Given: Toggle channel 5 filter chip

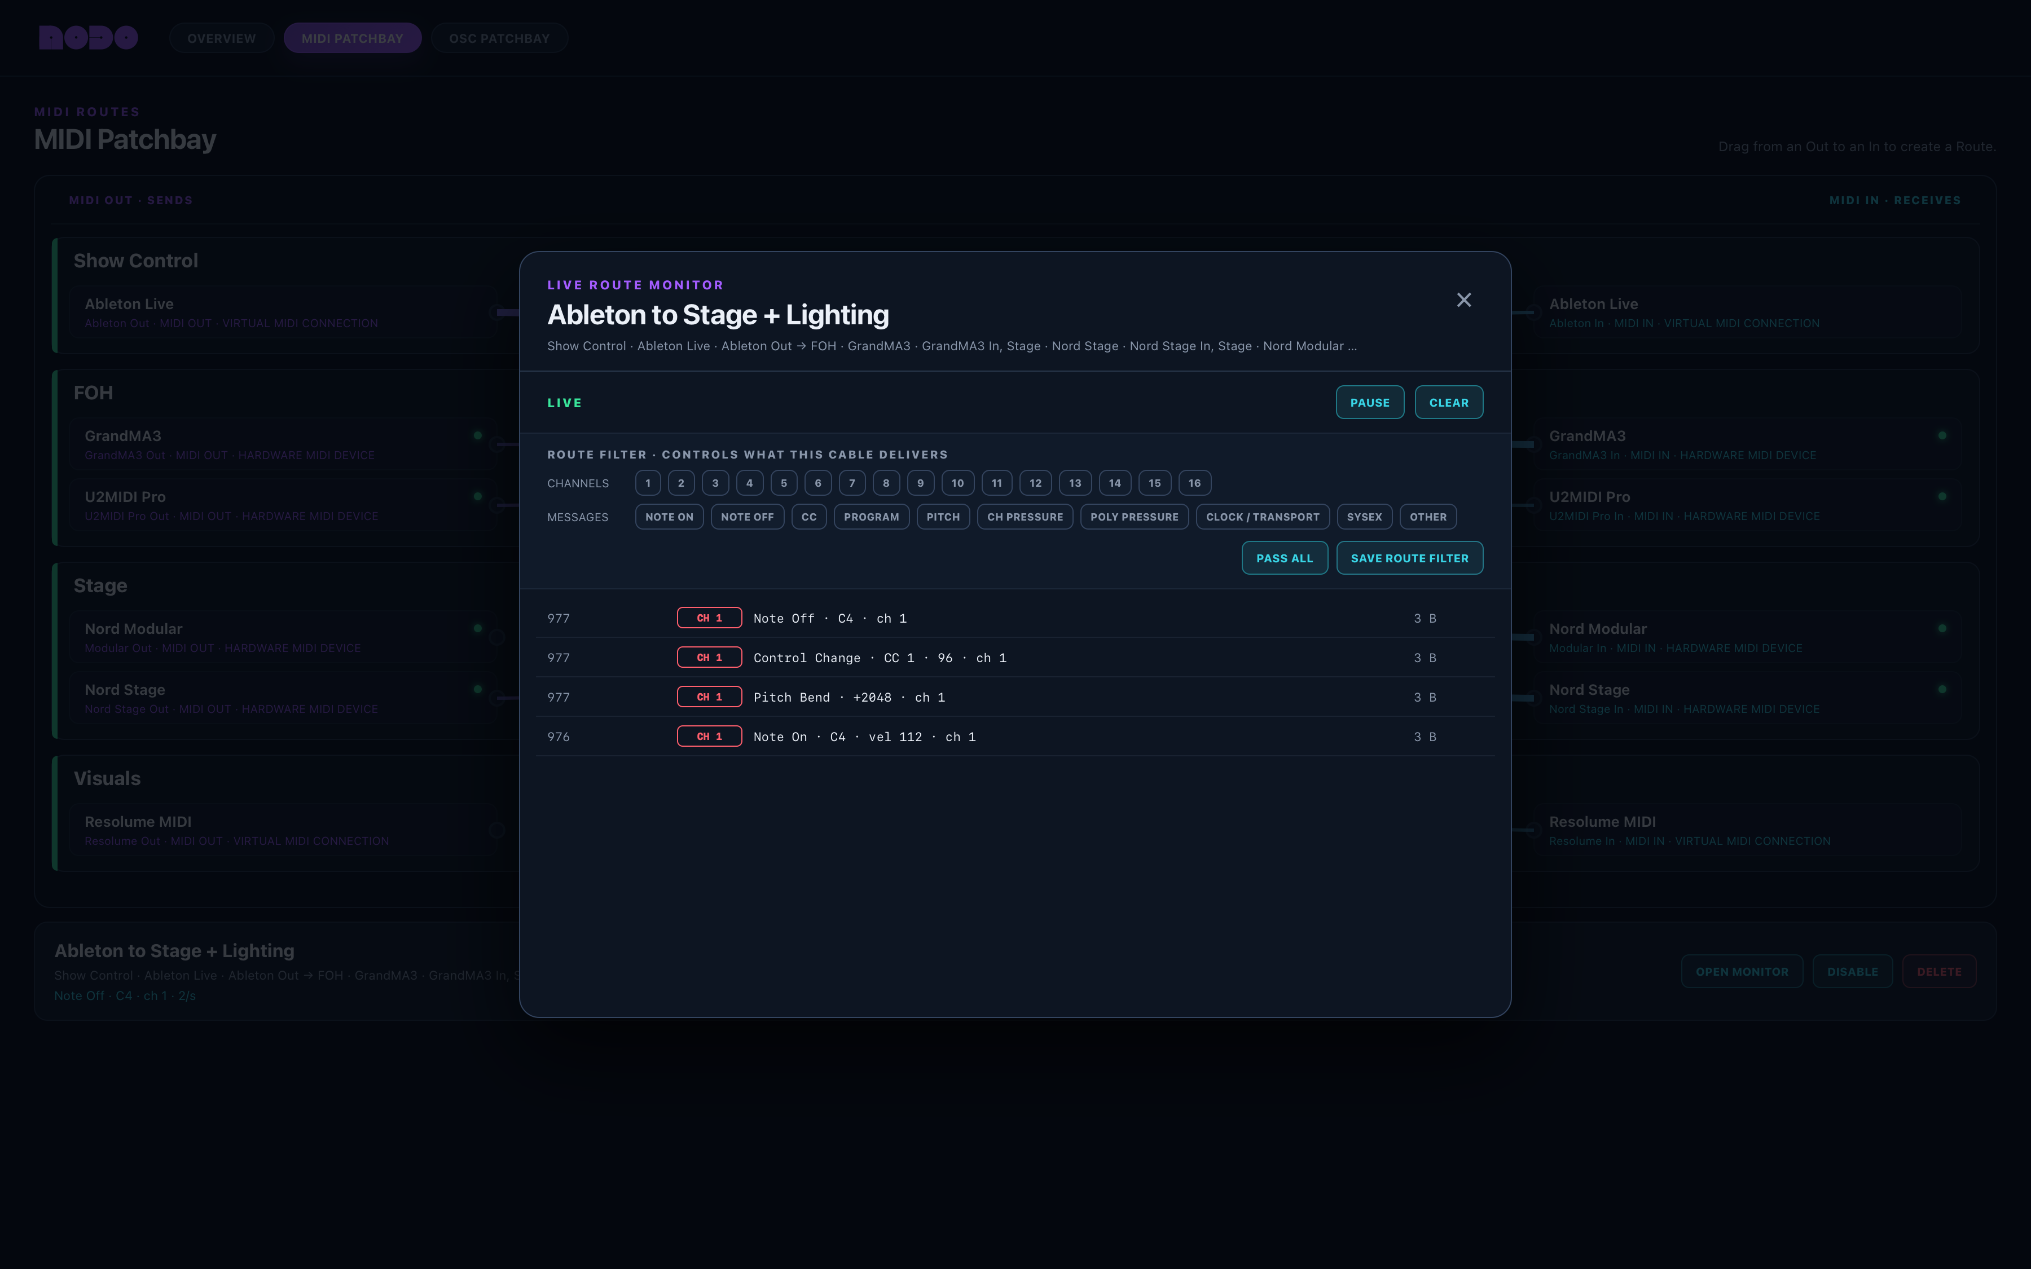Looking at the screenshot, I should pyautogui.click(x=784, y=483).
